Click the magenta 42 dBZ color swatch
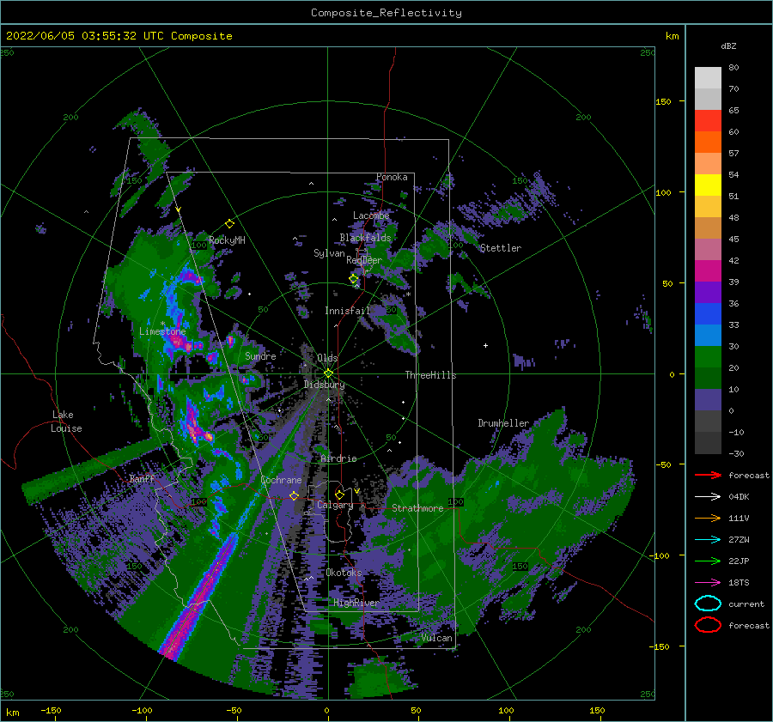Image resolution: width=773 pixels, height=722 pixels. pos(708,271)
